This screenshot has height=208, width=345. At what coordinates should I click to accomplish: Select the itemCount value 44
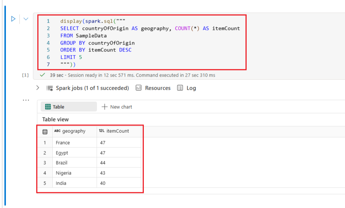[119, 163]
